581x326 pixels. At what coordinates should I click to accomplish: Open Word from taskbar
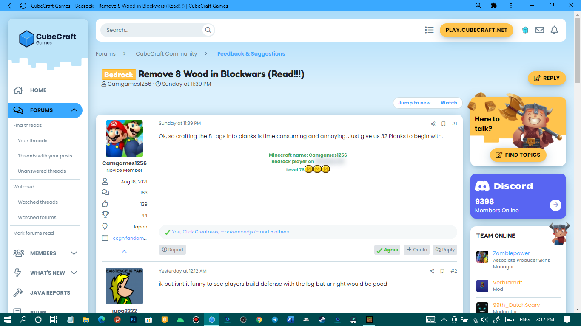(290, 320)
